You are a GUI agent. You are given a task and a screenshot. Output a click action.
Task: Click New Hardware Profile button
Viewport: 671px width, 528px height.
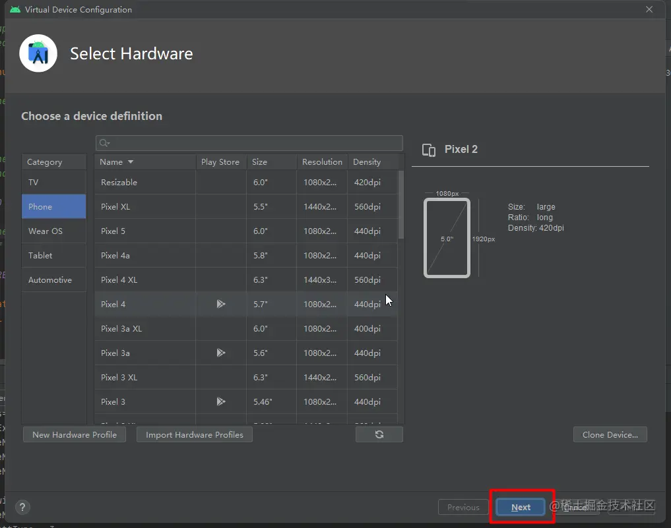[x=75, y=434]
